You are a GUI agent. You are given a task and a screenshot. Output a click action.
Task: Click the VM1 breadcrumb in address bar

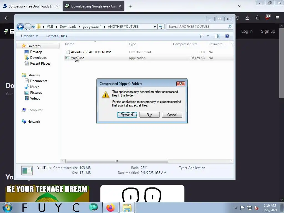click(50, 27)
